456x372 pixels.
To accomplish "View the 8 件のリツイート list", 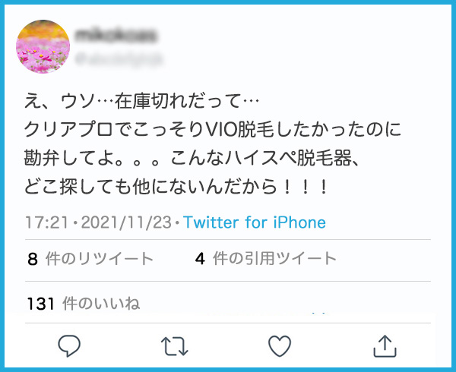I will tap(90, 258).
